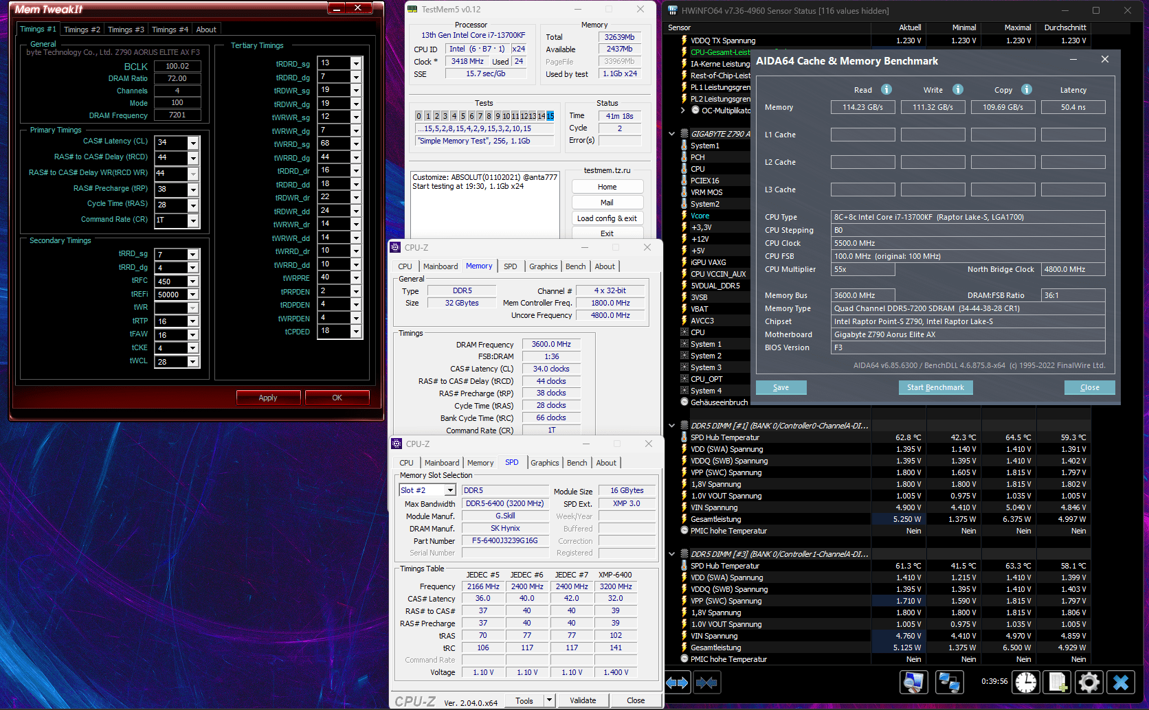The image size is (1149, 710).
Task: Switch to Timings #2 tab
Action: click(x=82, y=30)
